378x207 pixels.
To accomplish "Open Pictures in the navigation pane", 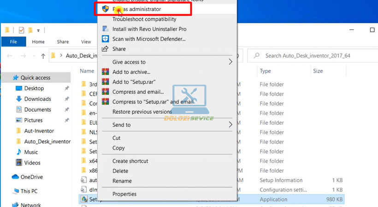I will click(x=33, y=120).
